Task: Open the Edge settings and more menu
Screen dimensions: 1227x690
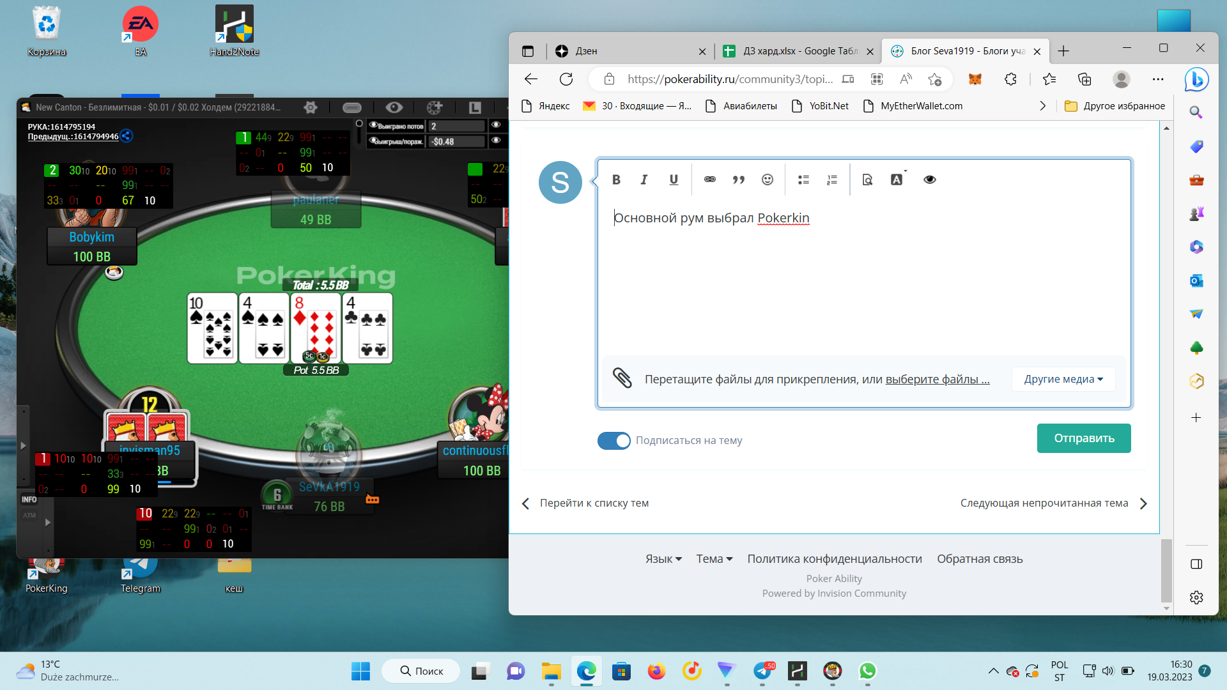Action: [1158, 79]
